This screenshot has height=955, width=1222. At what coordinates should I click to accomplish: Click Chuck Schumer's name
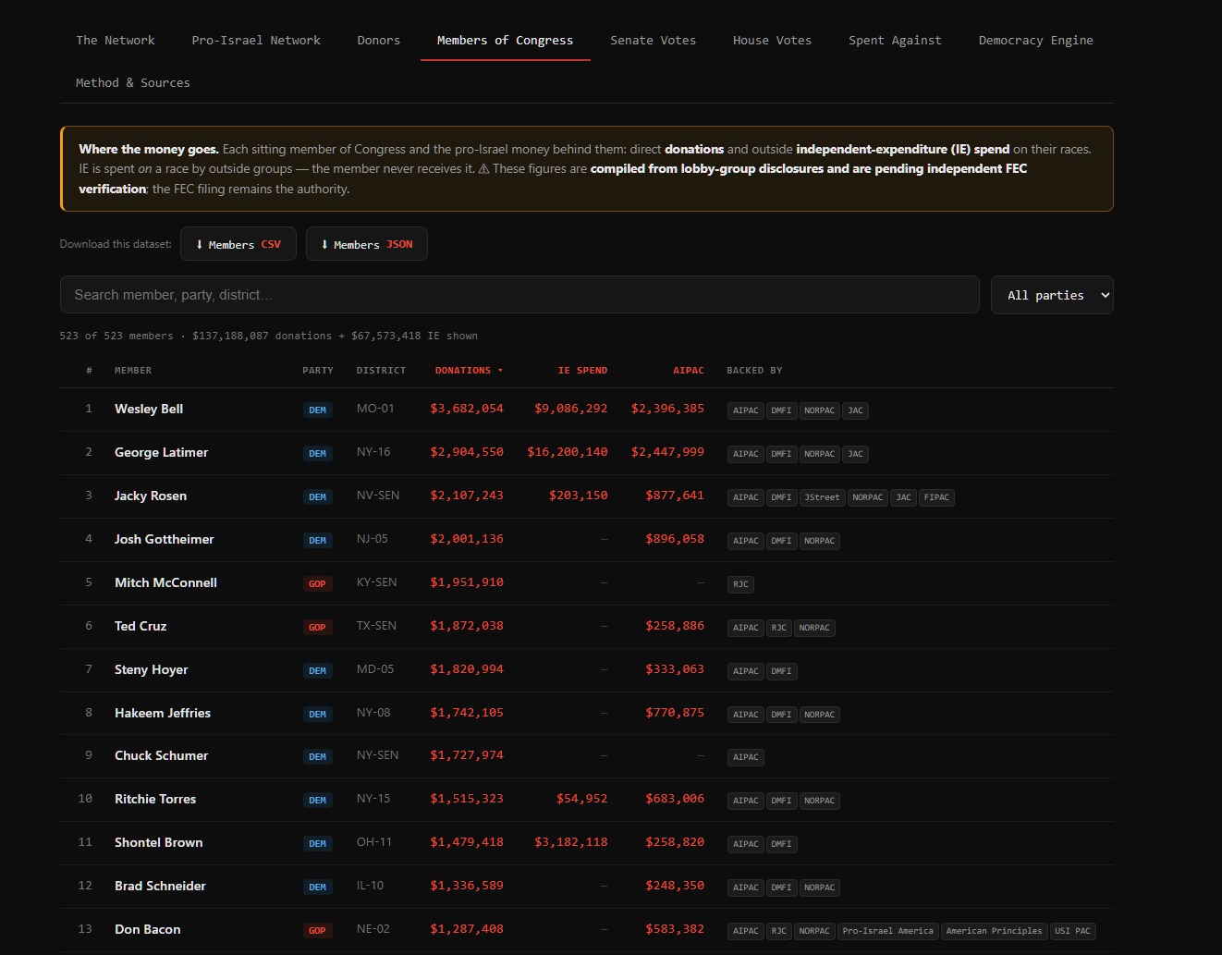(161, 755)
